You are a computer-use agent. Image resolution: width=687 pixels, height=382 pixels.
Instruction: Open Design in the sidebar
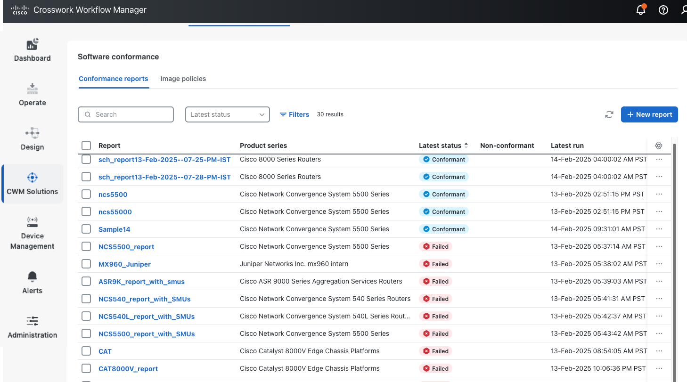pos(32,139)
